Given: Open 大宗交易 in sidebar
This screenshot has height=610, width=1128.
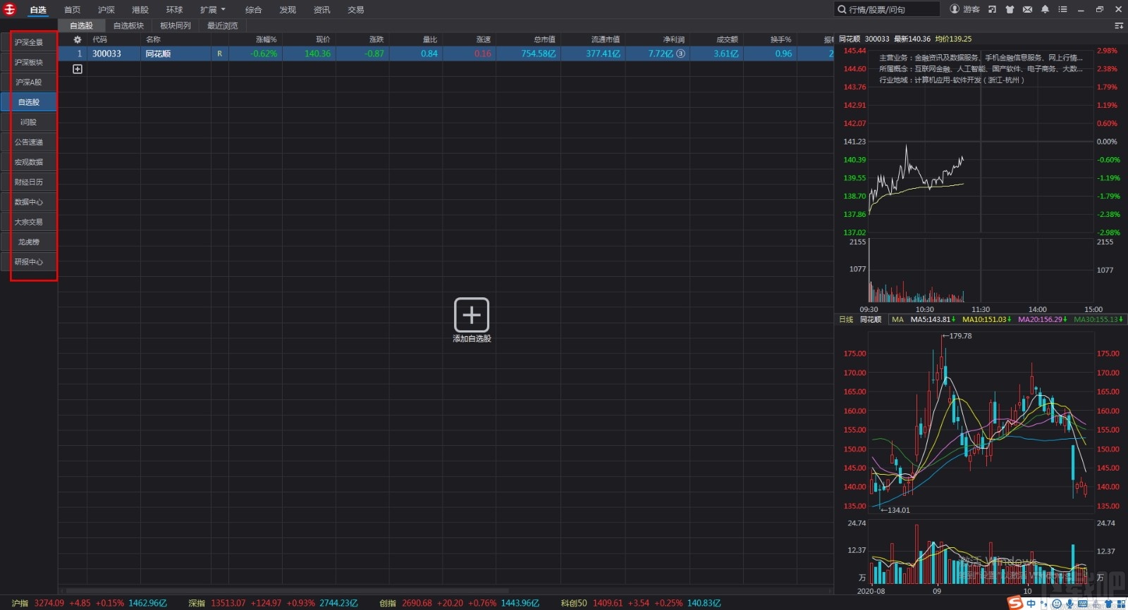Looking at the screenshot, I should pyautogui.click(x=29, y=222).
